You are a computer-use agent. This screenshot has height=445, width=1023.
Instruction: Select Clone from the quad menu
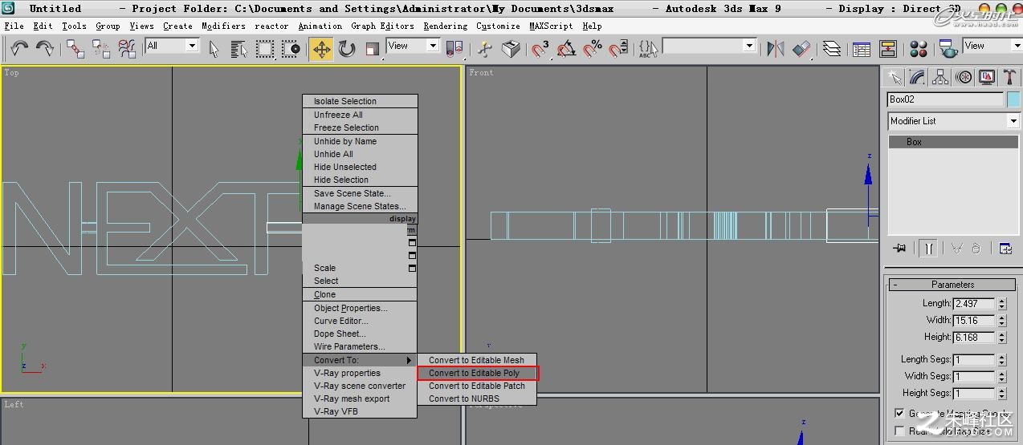pos(360,294)
